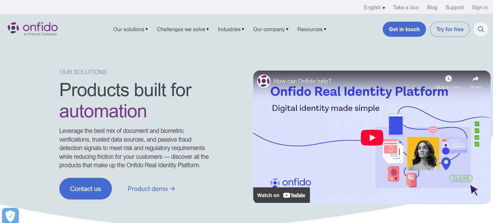Click the Contact us button
493x223 pixels.
click(85, 189)
